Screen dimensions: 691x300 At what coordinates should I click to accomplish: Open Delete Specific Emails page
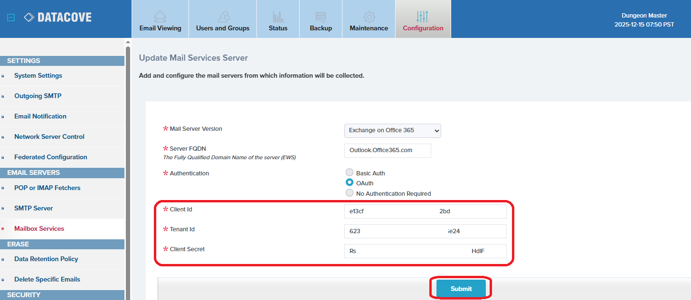click(47, 279)
